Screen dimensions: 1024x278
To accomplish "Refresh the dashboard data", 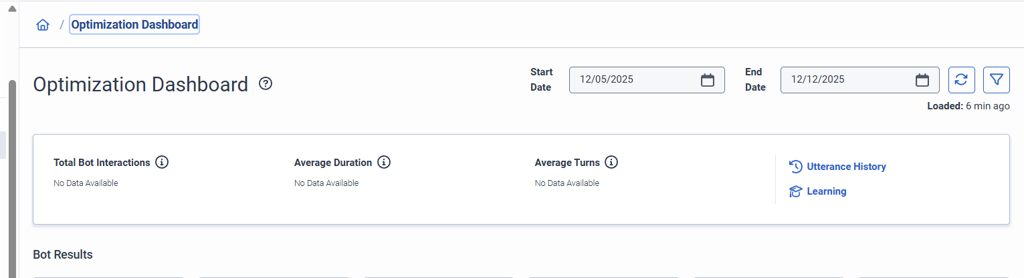I will click(x=961, y=80).
